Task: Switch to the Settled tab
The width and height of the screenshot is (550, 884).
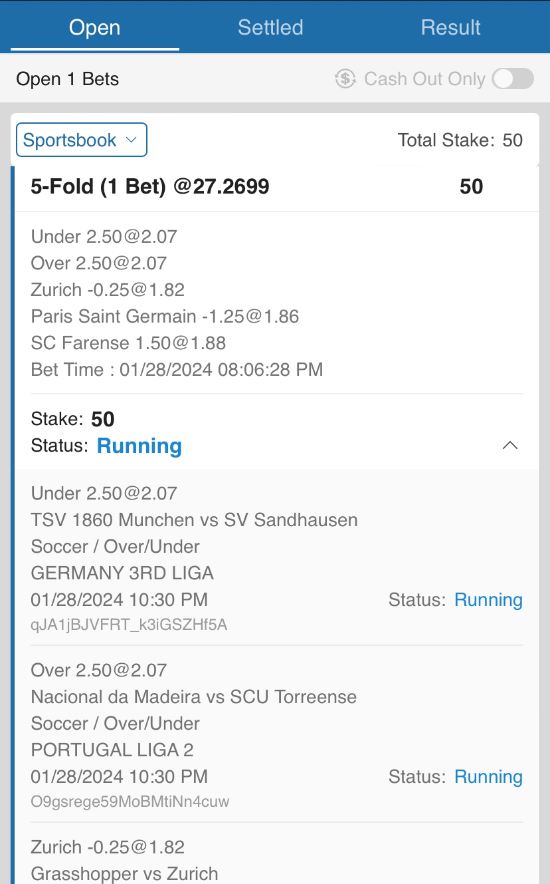Action: coord(270,27)
